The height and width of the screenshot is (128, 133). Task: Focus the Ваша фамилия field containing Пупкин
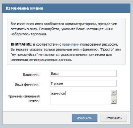coord(83,83)
